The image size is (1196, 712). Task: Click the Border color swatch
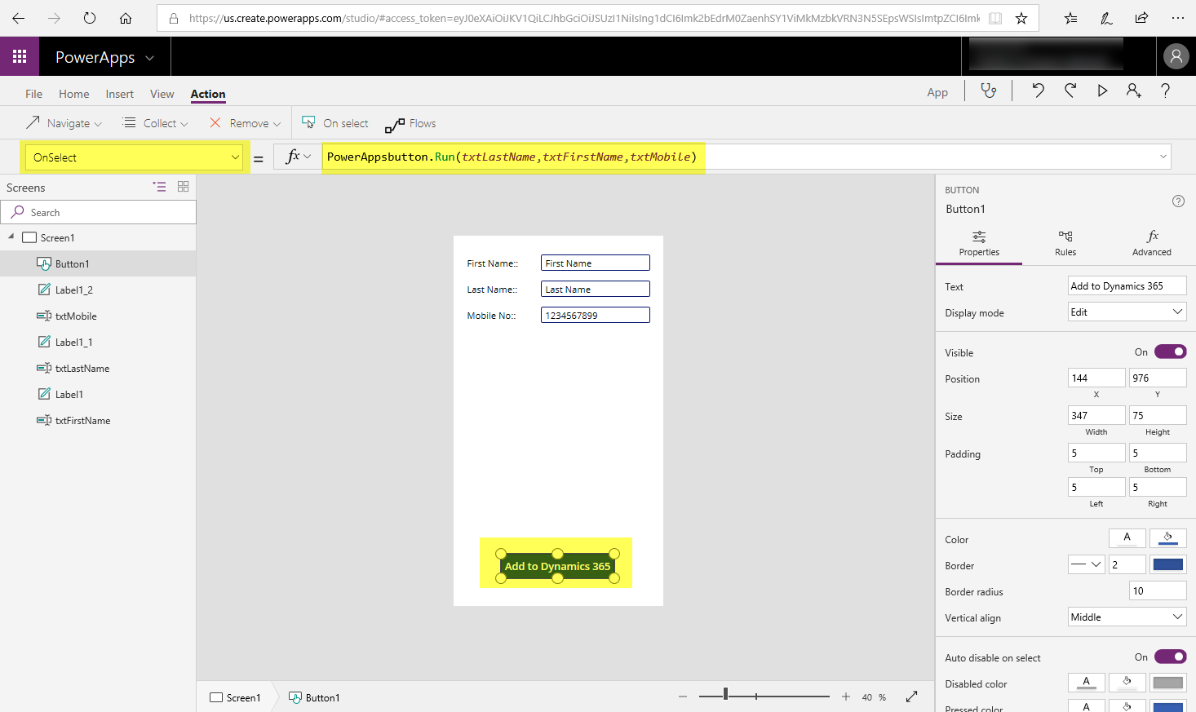tap(1167, 564)
